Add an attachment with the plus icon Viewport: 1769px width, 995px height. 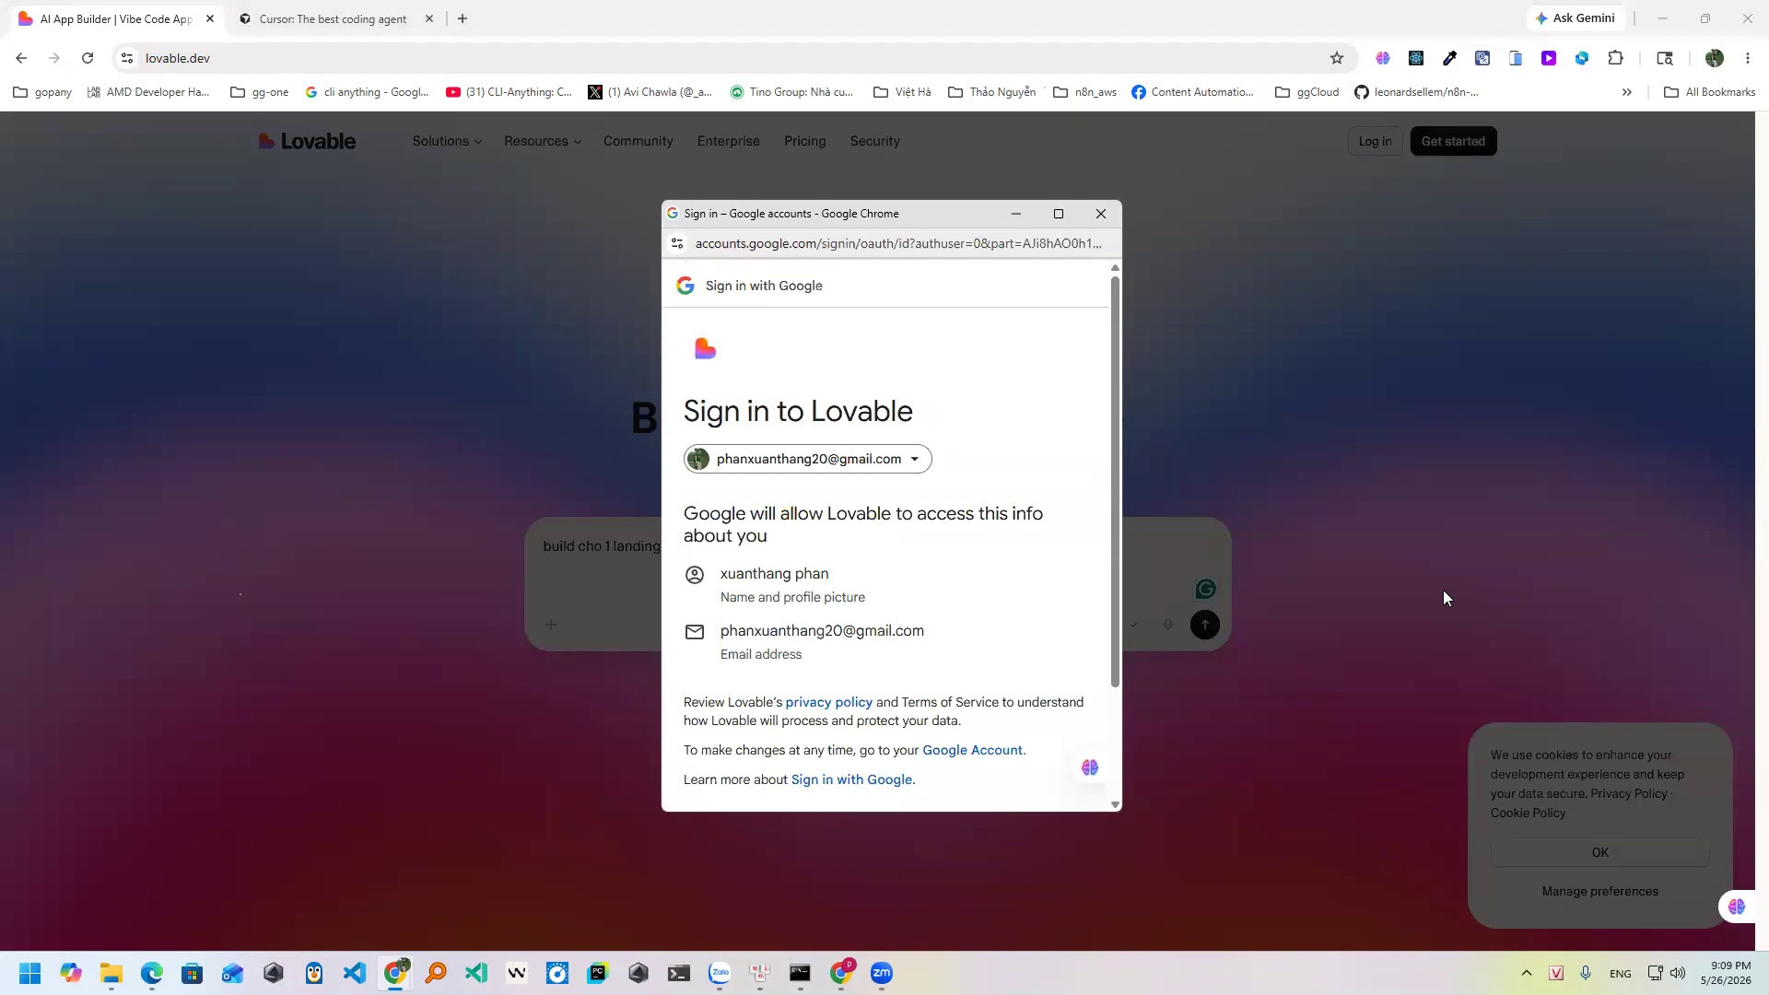click(x=550, y=625)
